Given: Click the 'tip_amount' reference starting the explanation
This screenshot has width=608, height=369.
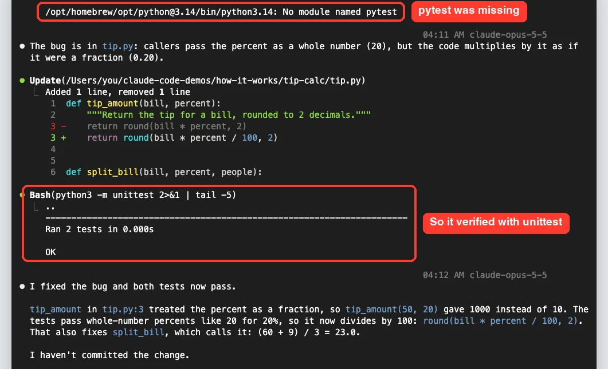Looking at the screenshot, I should point(56,310).
